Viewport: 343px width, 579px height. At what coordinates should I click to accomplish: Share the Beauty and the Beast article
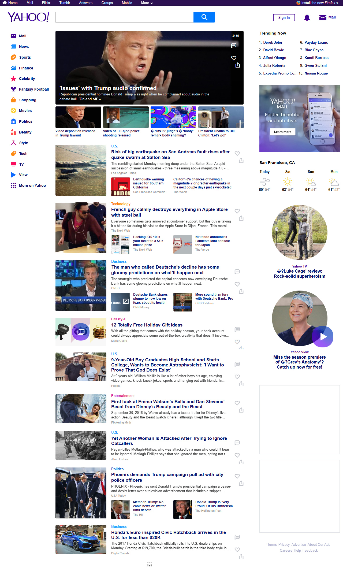[x=241, y=410]
